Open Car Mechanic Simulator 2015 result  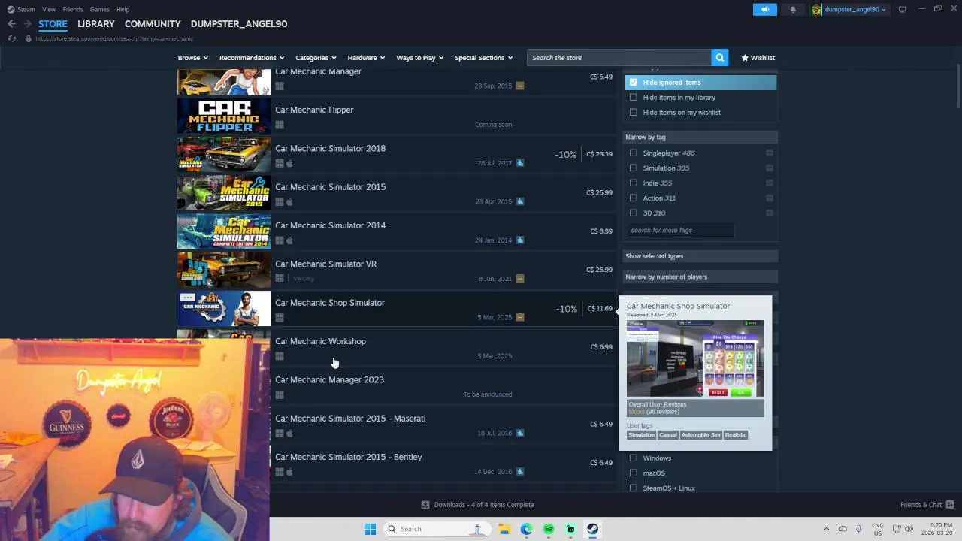(395, 193)
